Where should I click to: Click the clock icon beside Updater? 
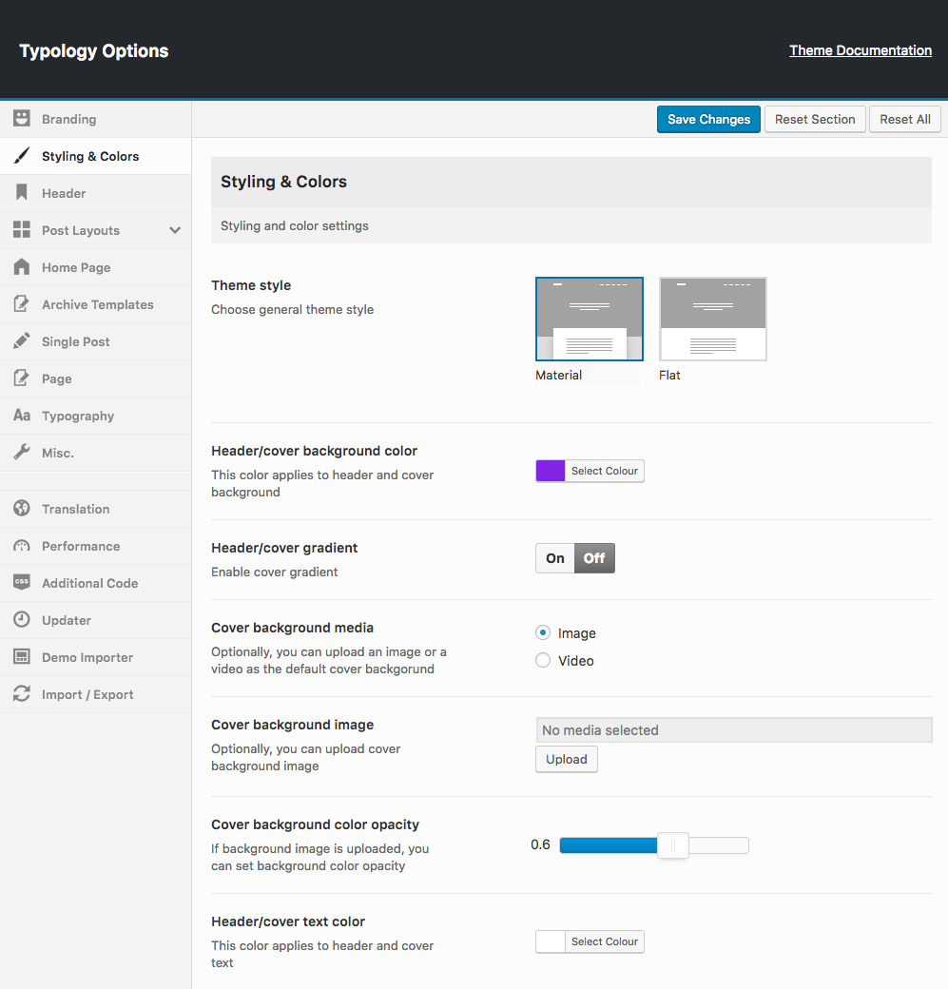tap(21, 620)
